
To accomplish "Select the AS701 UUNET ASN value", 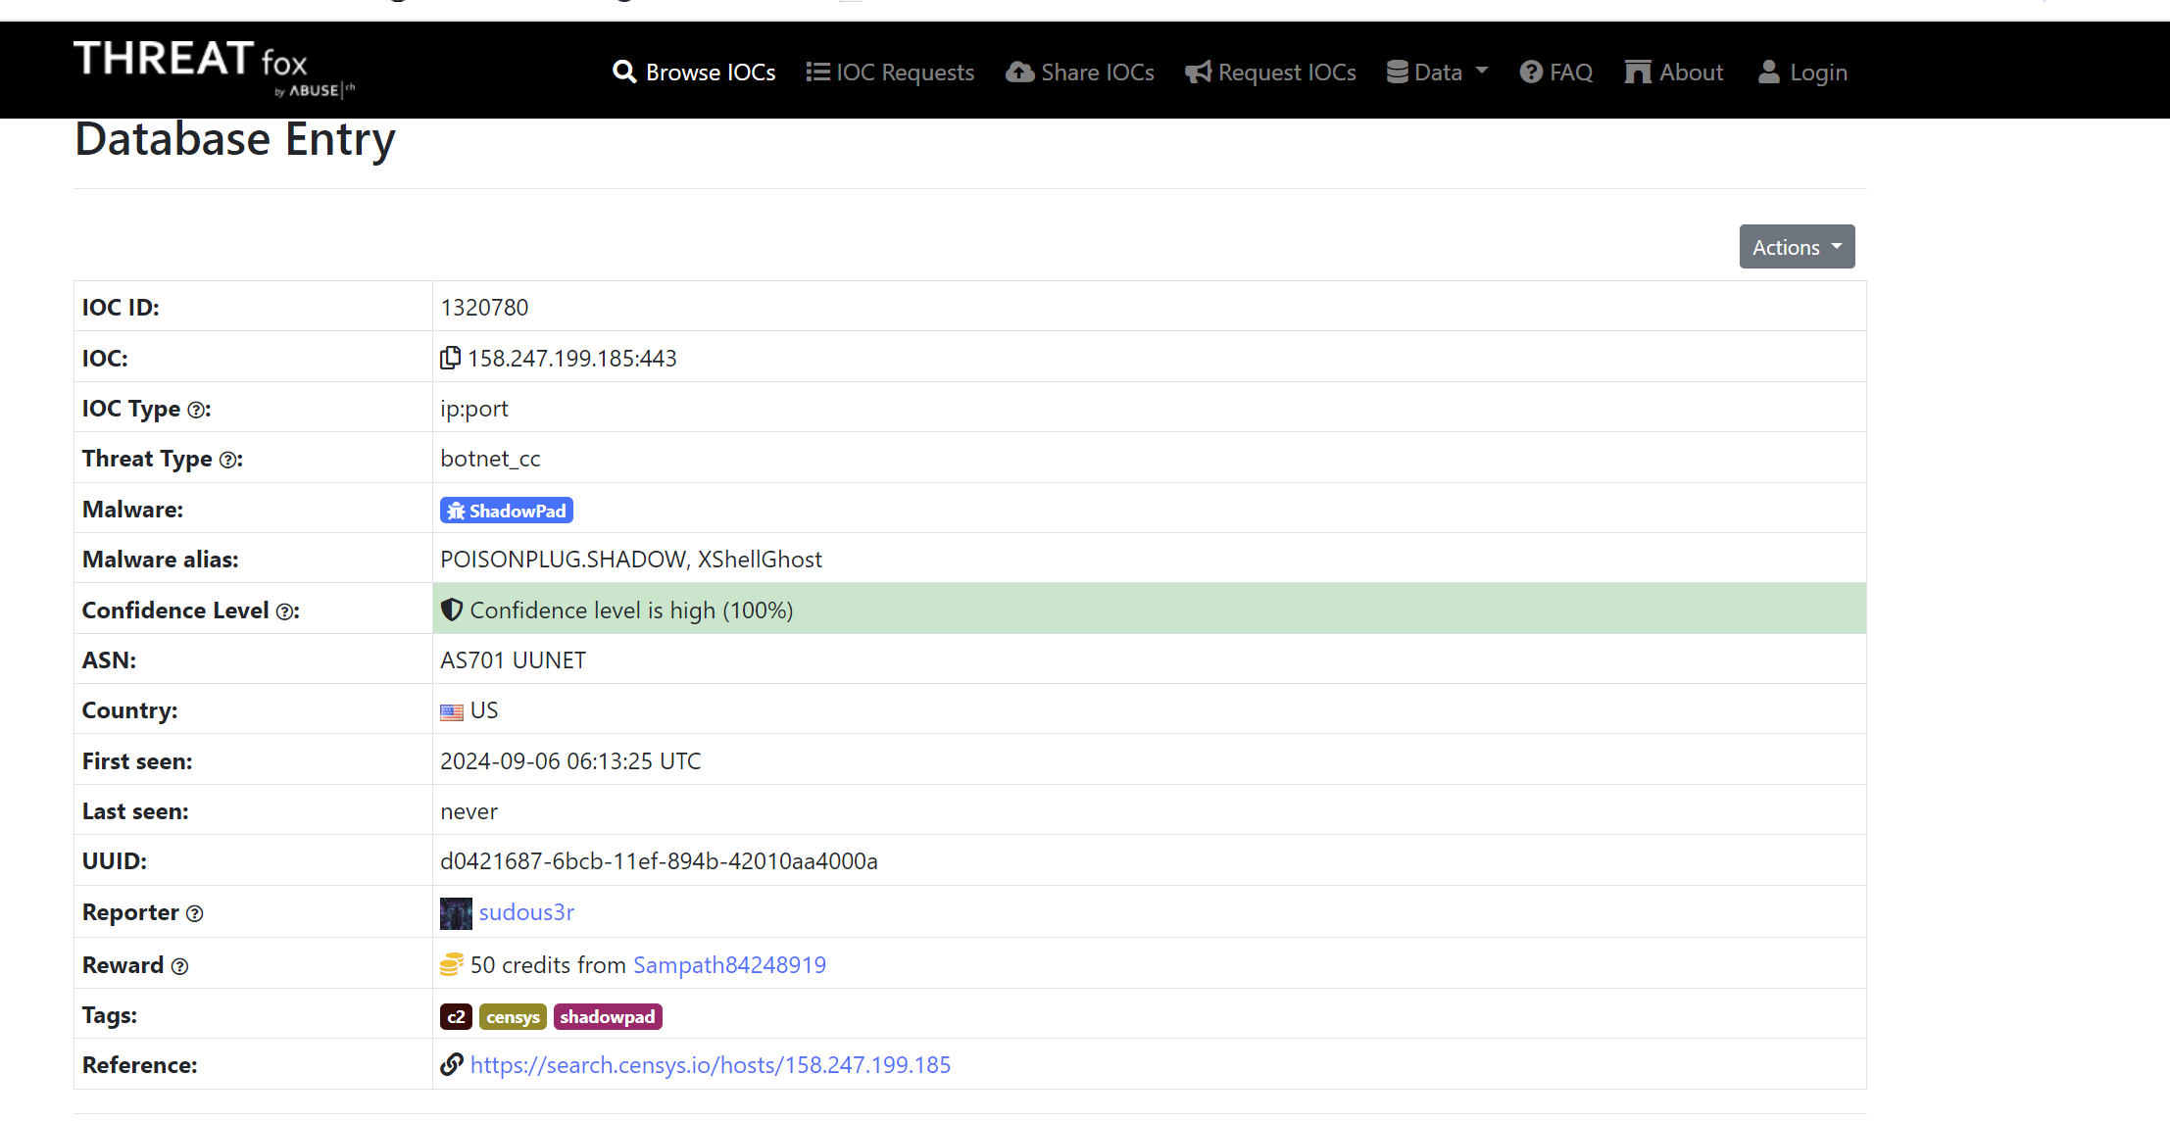I will coord(513,660).
